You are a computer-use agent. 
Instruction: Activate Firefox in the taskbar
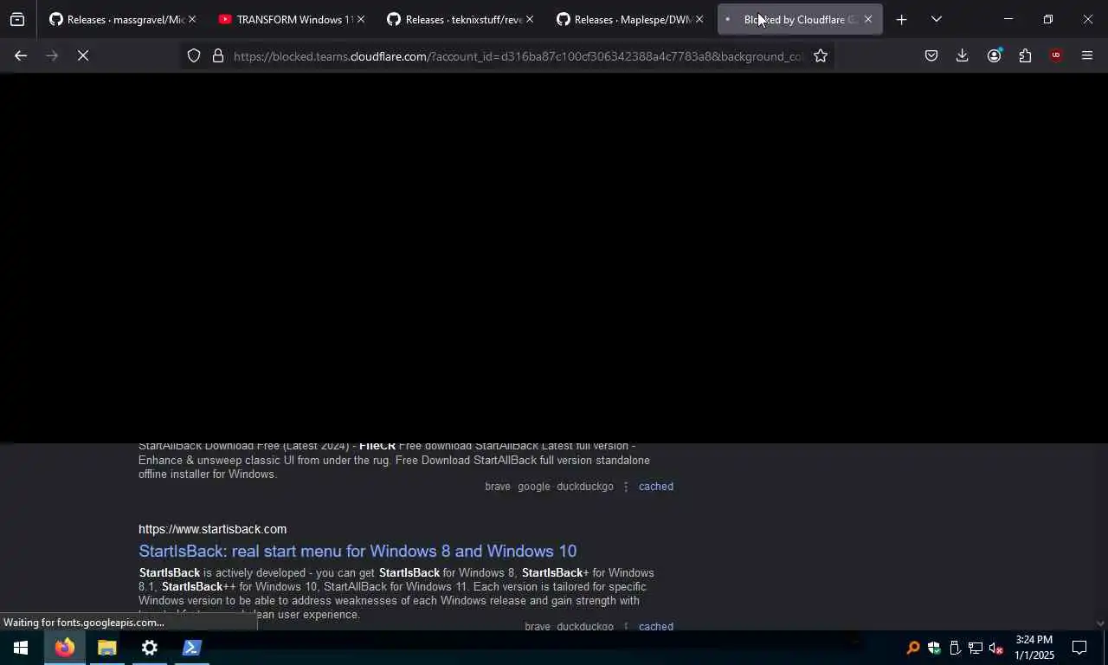click(x=64, y=648)
